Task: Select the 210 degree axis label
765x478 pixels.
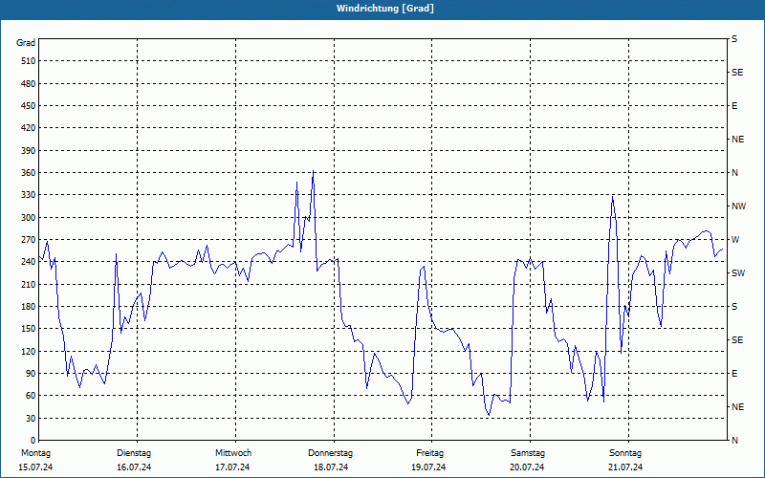Action: [x=29, y=284]
